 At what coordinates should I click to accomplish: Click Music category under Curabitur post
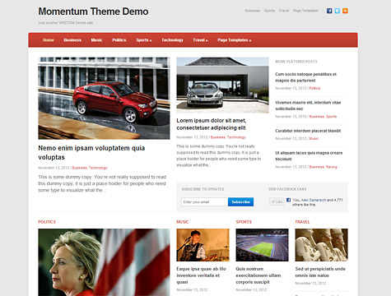point(314,139)
